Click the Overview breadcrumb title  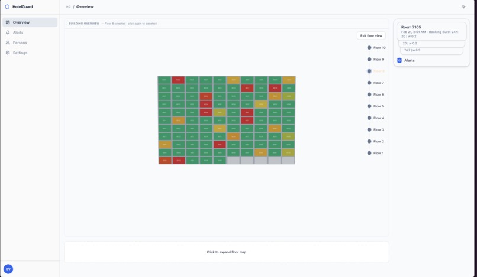tap(85, 6)
